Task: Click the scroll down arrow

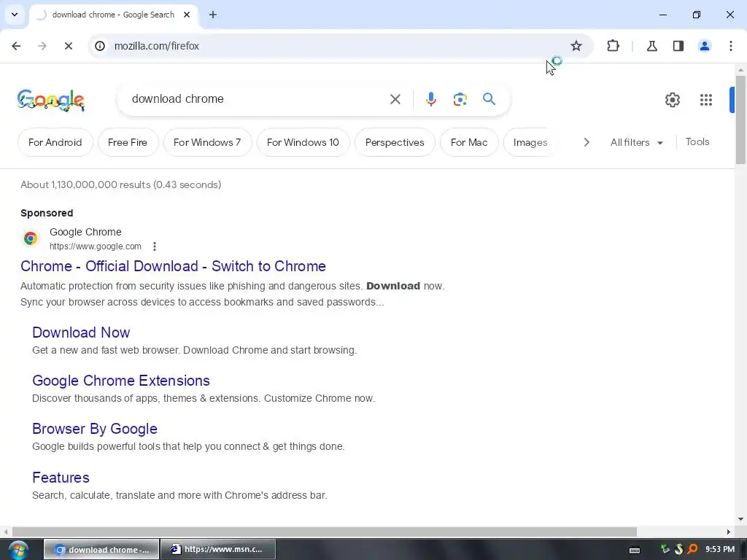Action: [x=740, y=519]
